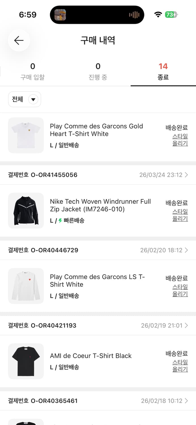The image size is (196, 425).
Task: Open order O-OR40421193 details chevron
Action: click(x=186, y=326)
